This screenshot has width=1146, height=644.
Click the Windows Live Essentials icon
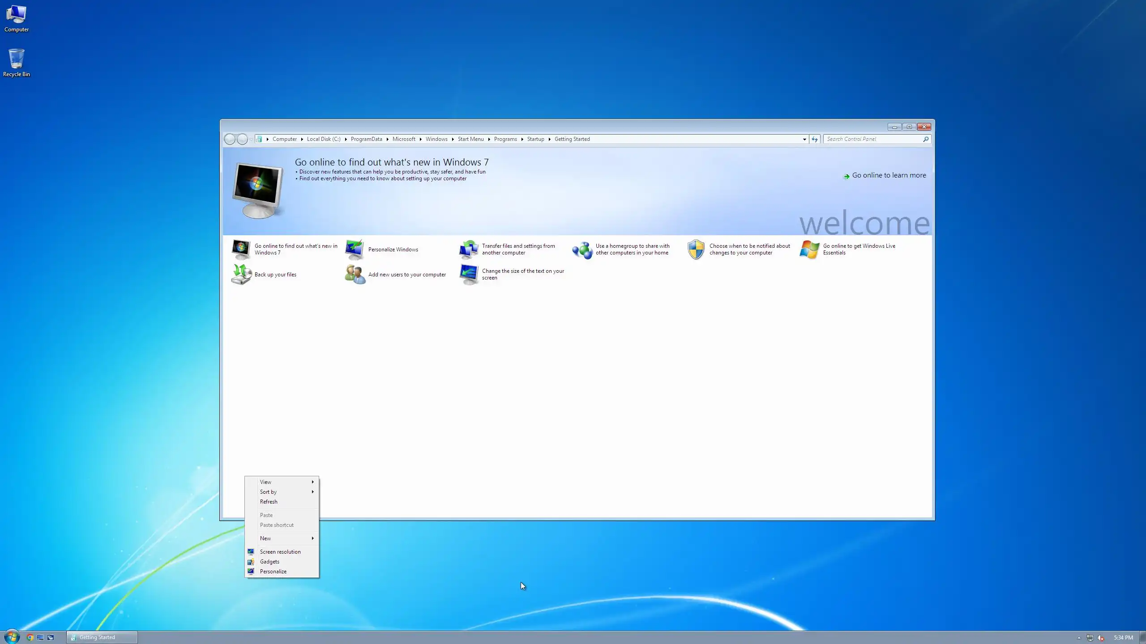[x=809, y=250]
